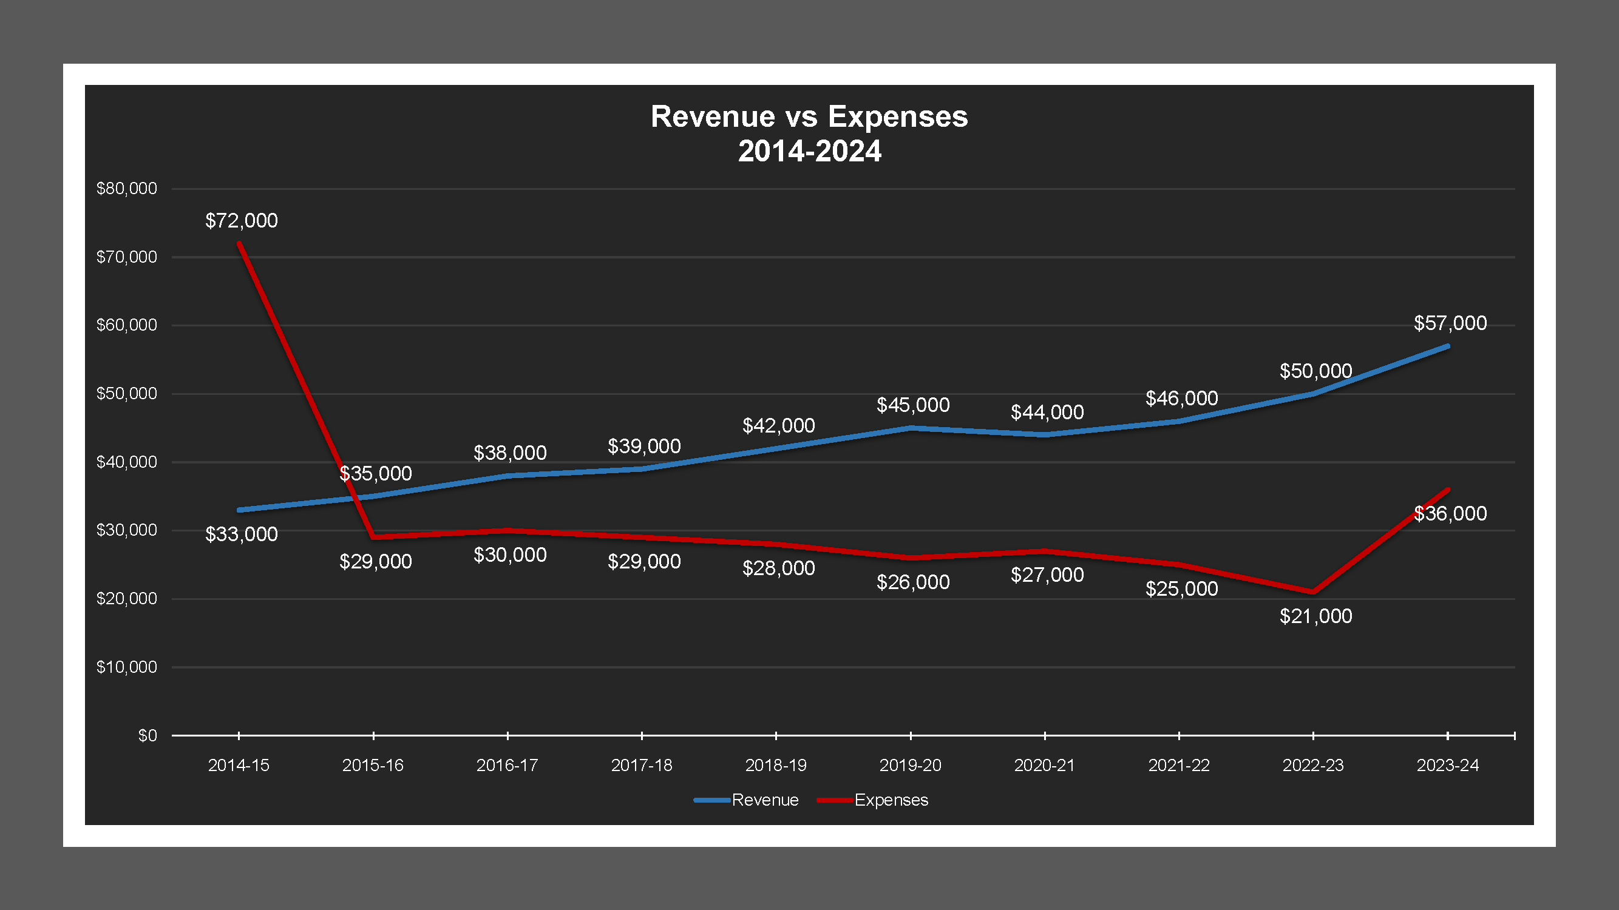
Task: Click the $70,000 y-axis label
Action: click(126, 257)
